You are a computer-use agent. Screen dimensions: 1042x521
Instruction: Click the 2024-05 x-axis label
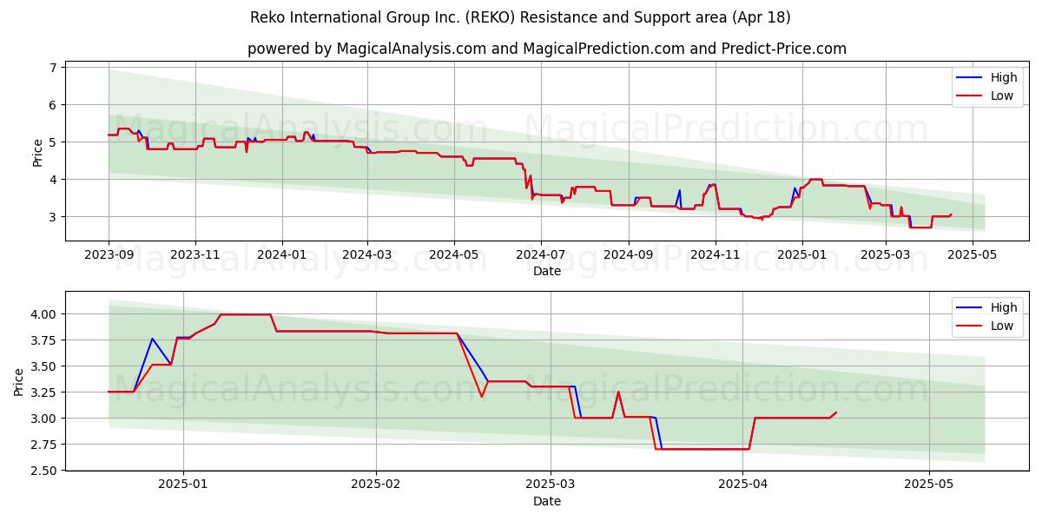click(x=453, y=256)
